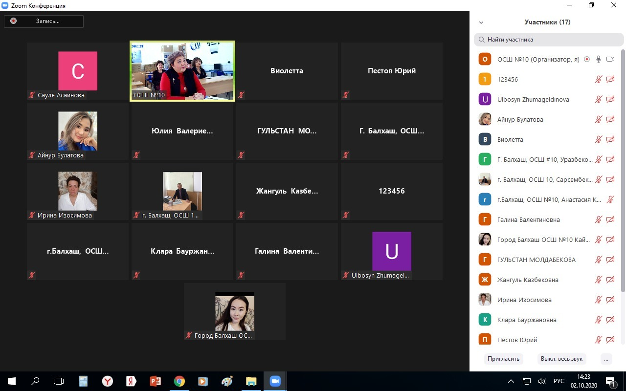The image size is (626, 391).
Task: Toggle the muted mic for Ирина Изосимова in list
Action: coord(598,300)
